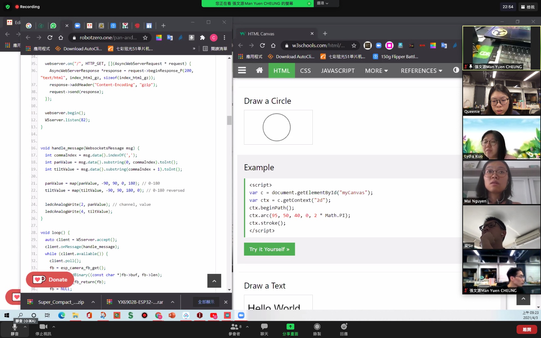The image size is (541, 338).
Task: Select the Queenie video thumbnail
Action: tap(502, 93)
